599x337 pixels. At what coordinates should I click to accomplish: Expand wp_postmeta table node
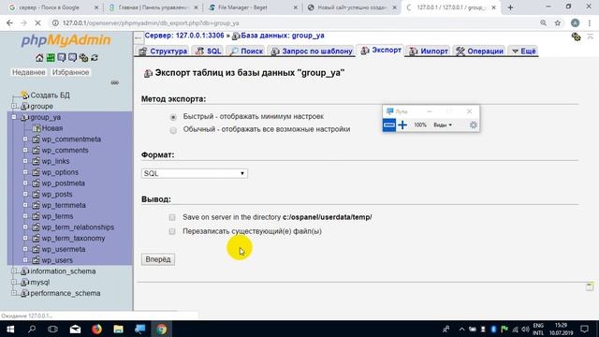pyautogui.click(x=25, y=183)
